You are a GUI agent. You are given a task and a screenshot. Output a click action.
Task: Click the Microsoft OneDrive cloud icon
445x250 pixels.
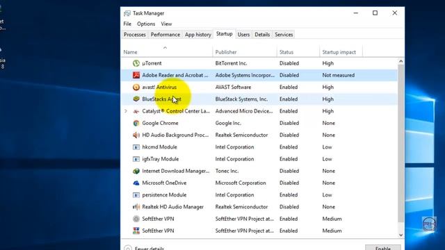[x=136, y=183]
